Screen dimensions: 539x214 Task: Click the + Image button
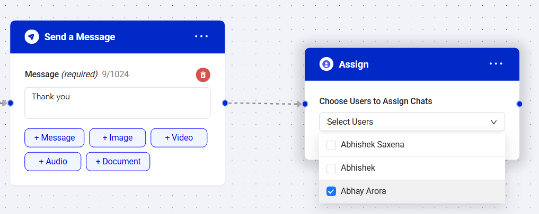coord(118,137)
